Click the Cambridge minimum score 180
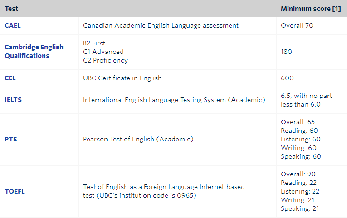Screen dimensions: 347x218 (x=287, y=52)
